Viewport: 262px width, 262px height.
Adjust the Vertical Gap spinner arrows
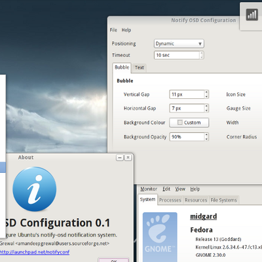tap(206, 94)
